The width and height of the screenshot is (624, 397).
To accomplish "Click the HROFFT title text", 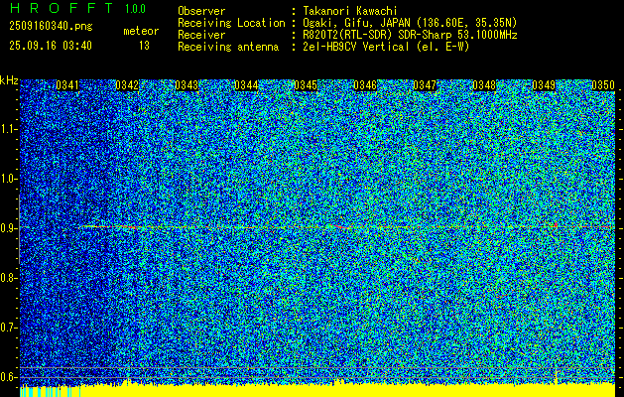I will (x=62, y=8).
